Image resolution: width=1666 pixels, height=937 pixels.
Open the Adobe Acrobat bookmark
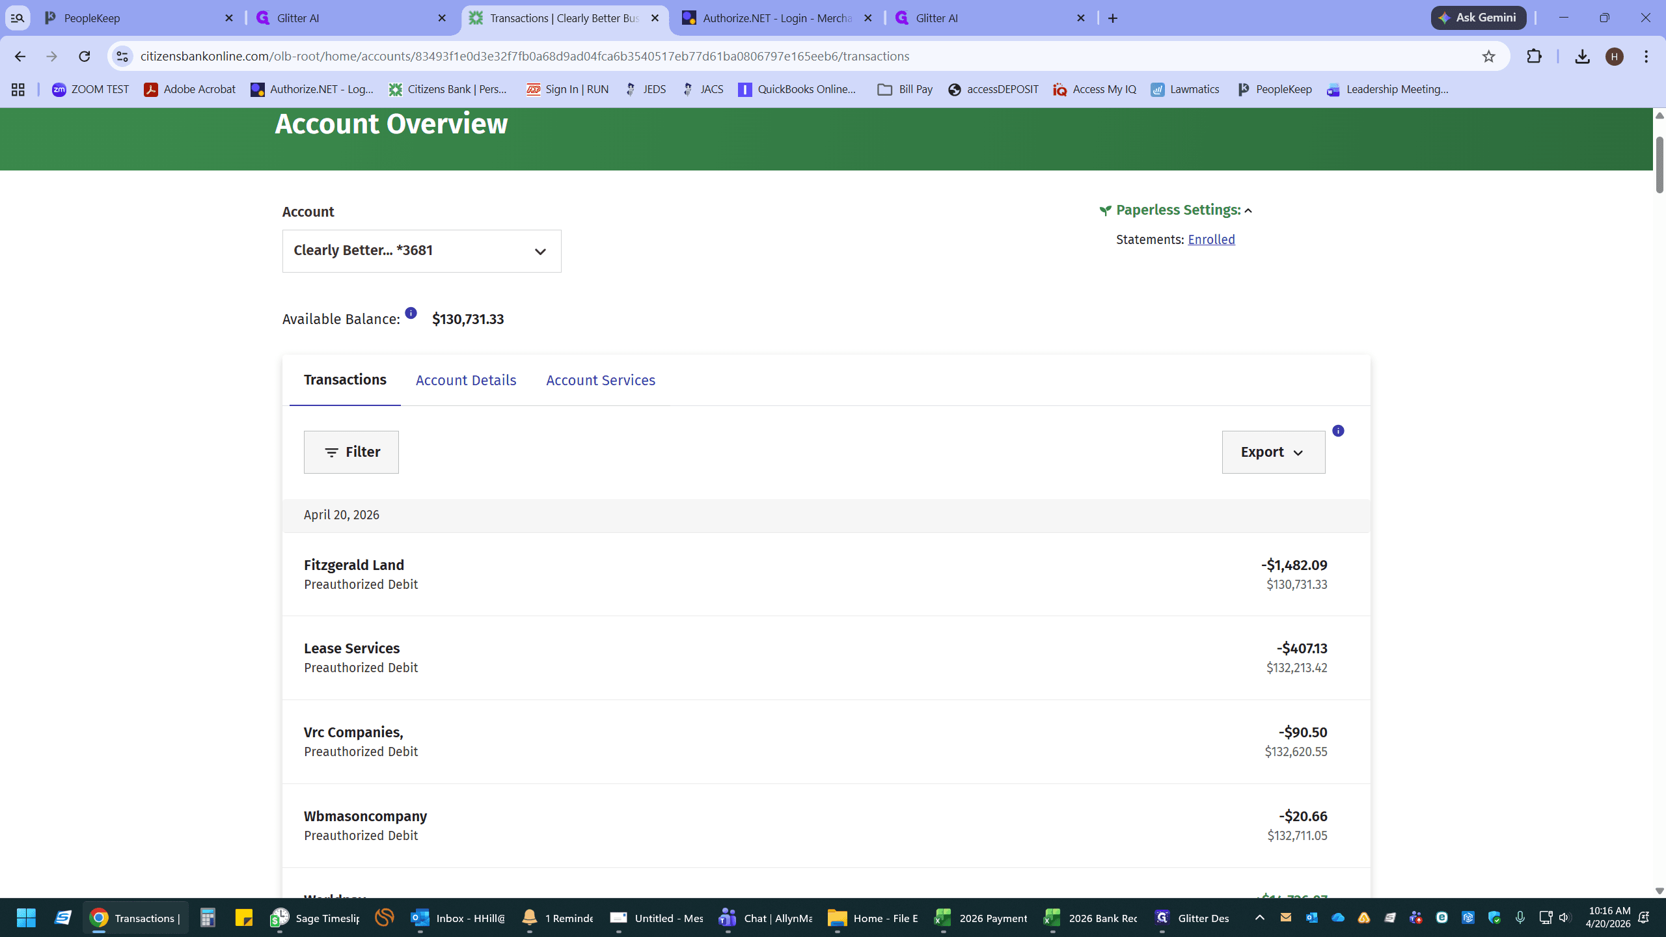tap(190, 90)
